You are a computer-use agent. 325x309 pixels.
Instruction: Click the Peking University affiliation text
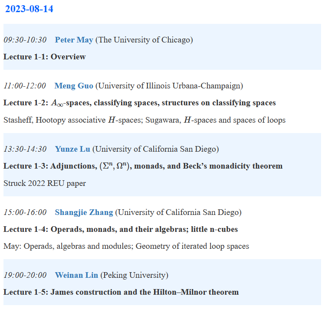134,275
